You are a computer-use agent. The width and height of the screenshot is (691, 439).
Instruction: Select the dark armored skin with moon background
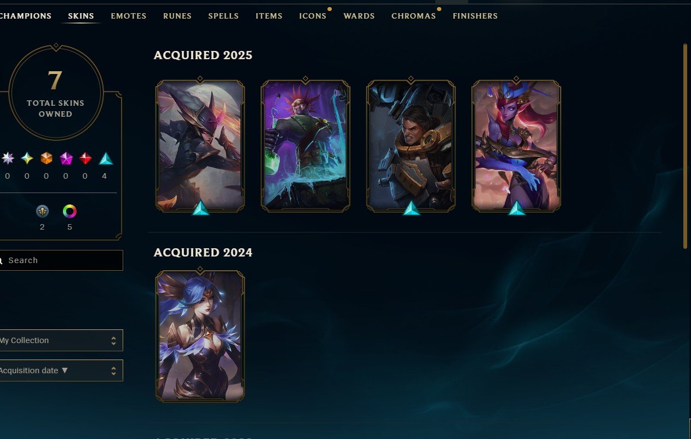(200, 146)
